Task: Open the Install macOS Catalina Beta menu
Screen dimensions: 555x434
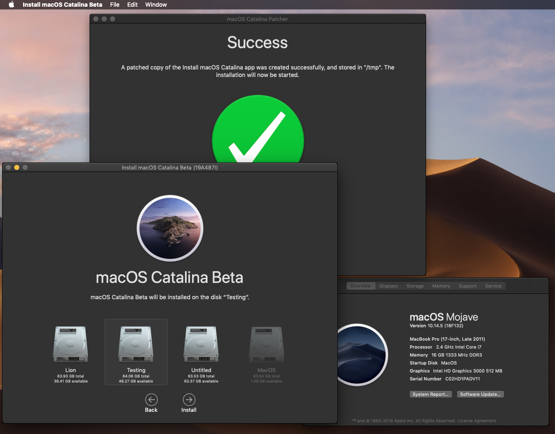Action: click(x=62, y=5)
